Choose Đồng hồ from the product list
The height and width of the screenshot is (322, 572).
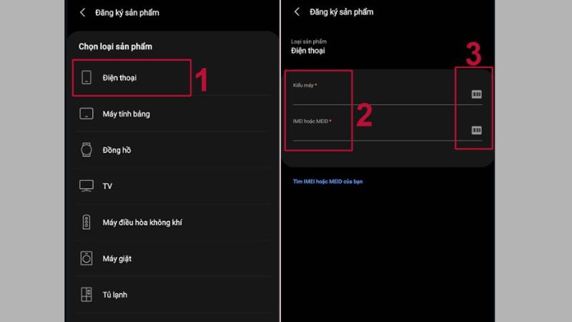point(173,150)
